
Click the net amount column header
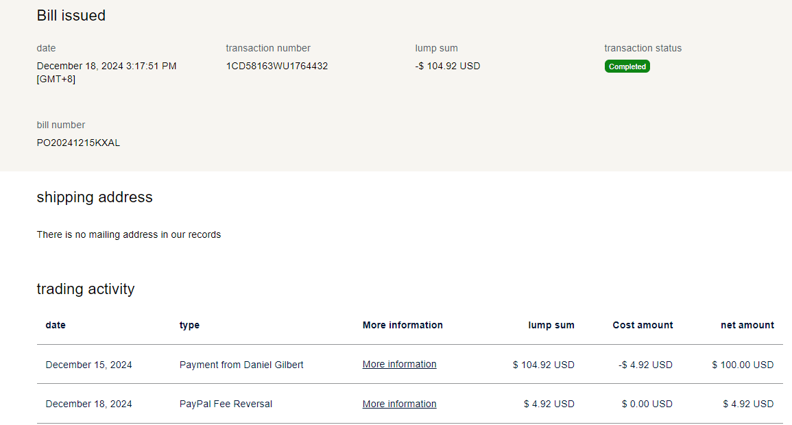747,326
